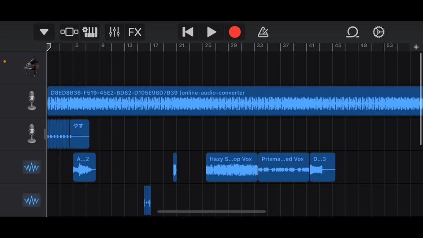Click the horizontal scrollbar

point(211,212)
